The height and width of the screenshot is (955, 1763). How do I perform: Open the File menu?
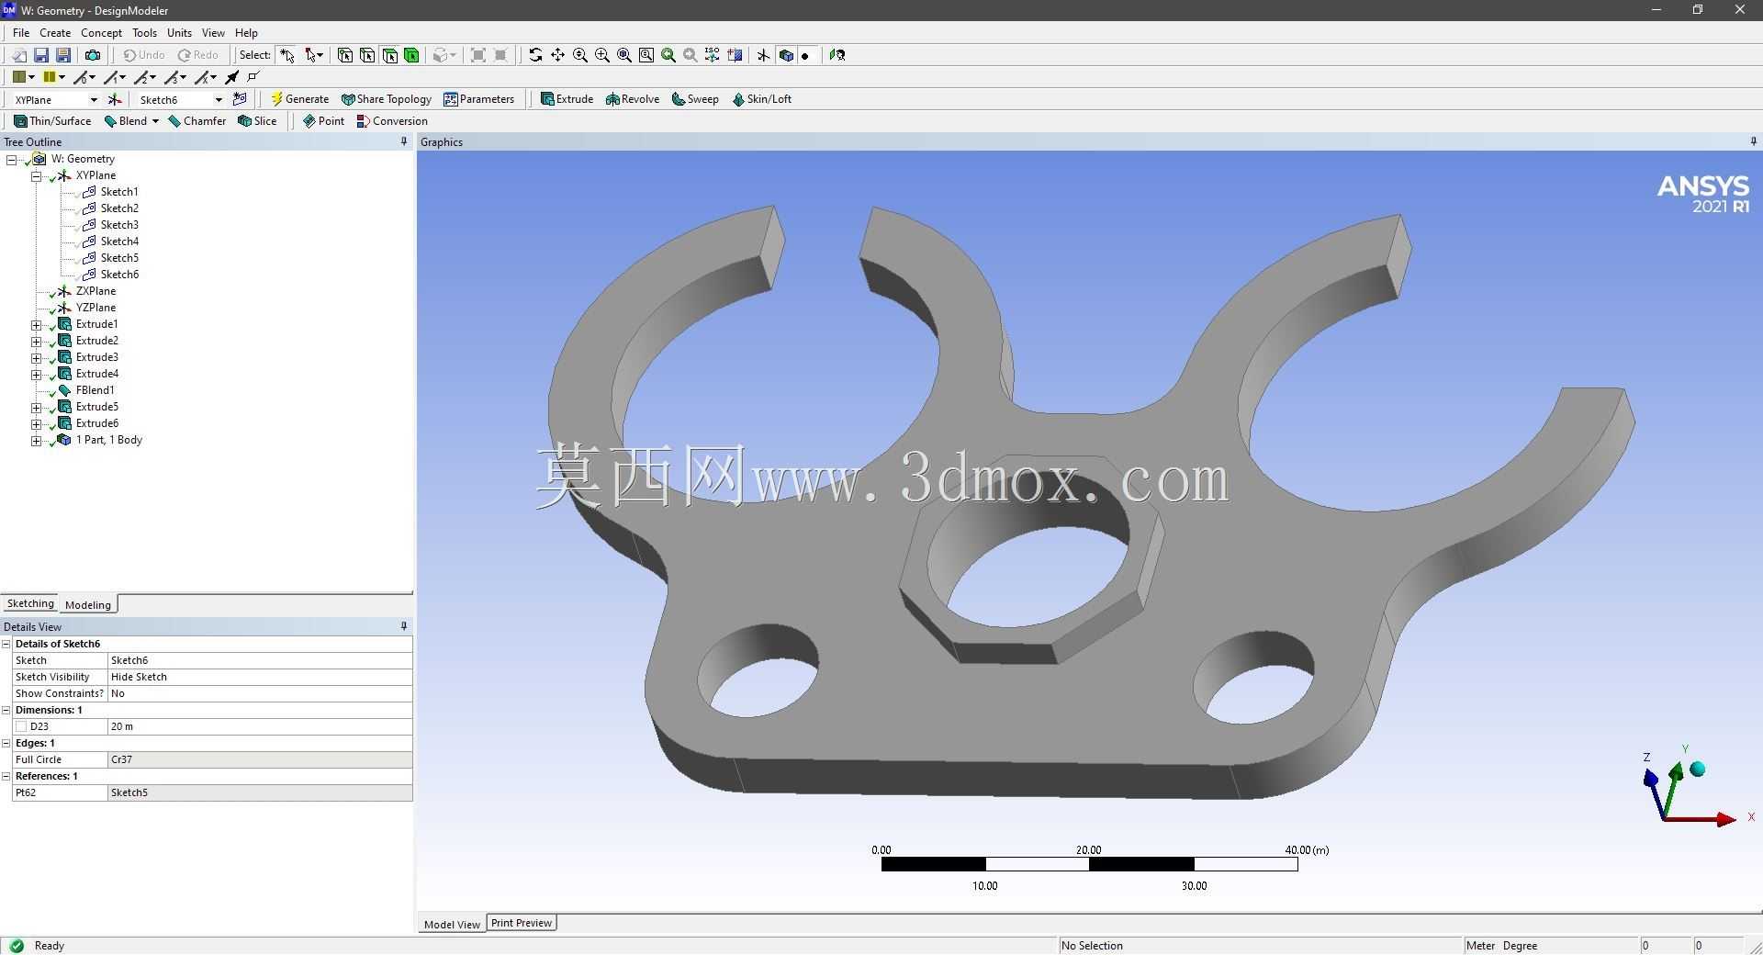point(21,32)
